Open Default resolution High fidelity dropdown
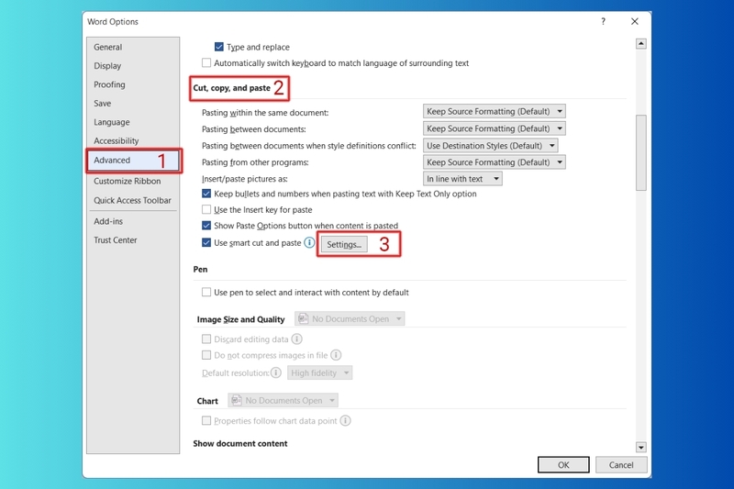 [319, 372]
